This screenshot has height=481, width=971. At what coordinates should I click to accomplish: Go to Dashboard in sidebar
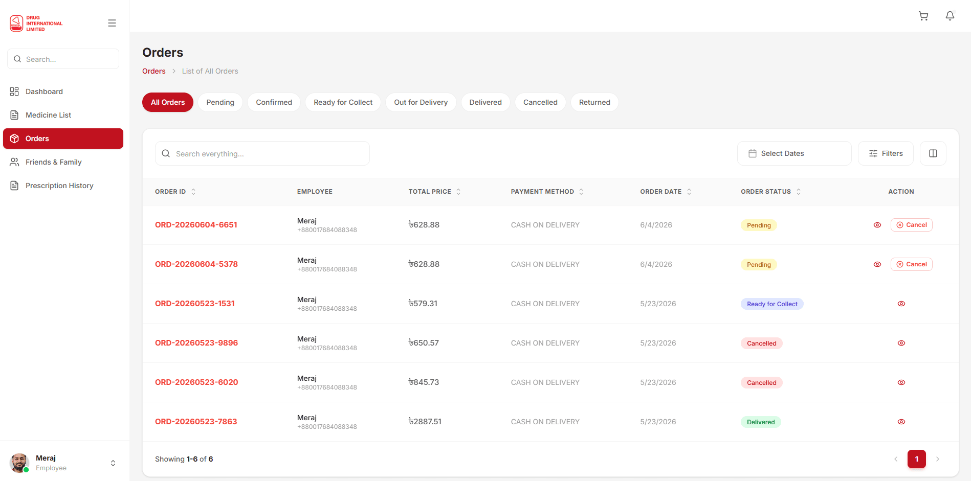tap(63, 91)
